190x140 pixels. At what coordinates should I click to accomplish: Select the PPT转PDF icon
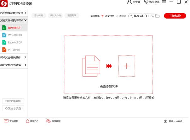point(4,50)
